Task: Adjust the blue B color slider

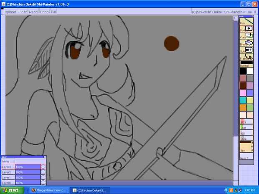Action: pos(246,133)
